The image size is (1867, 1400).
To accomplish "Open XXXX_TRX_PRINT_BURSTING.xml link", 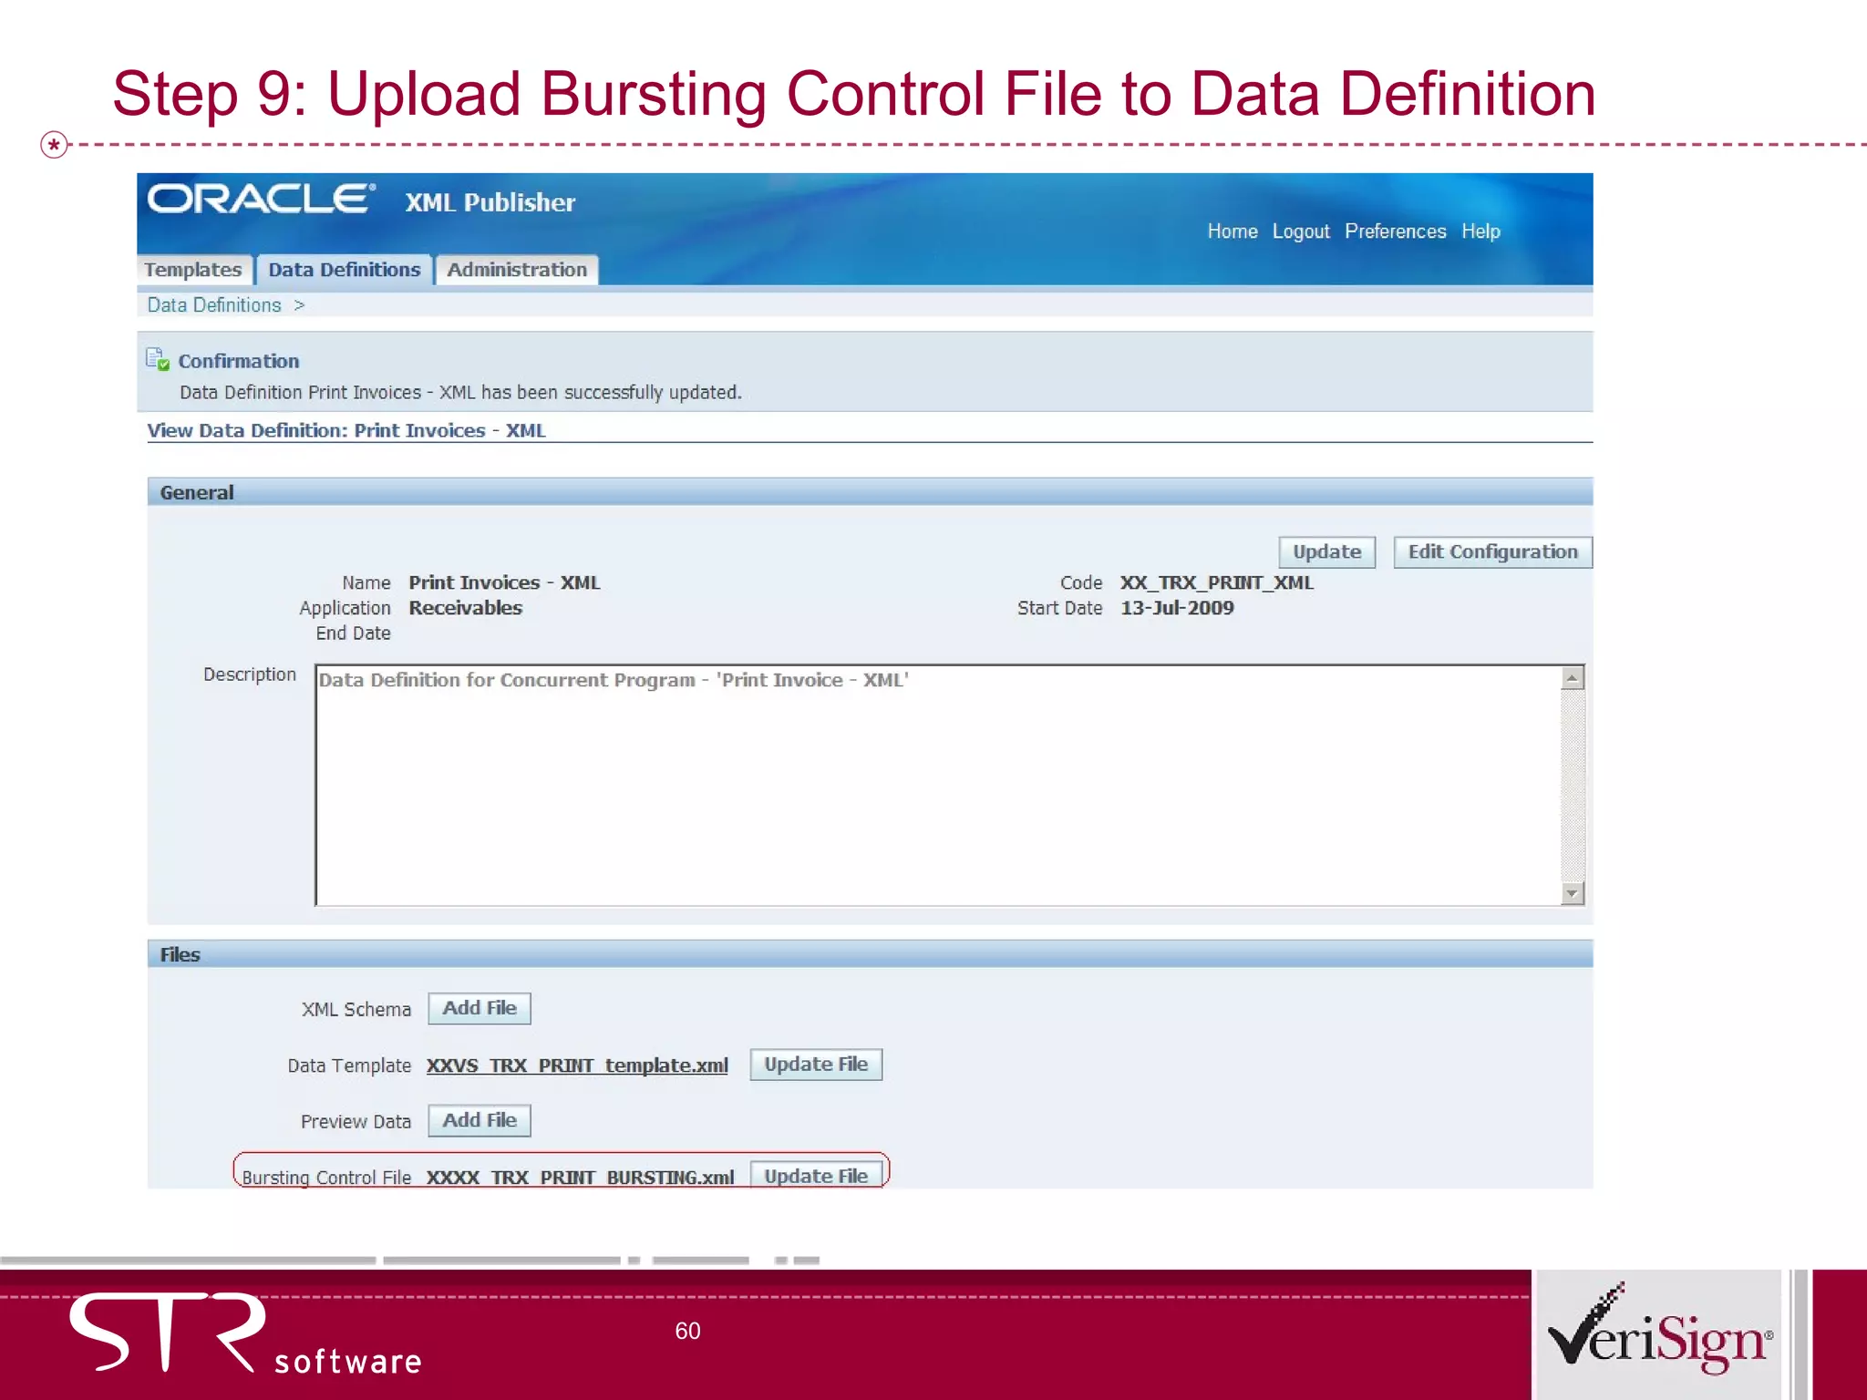I will tap(580, 1178).
